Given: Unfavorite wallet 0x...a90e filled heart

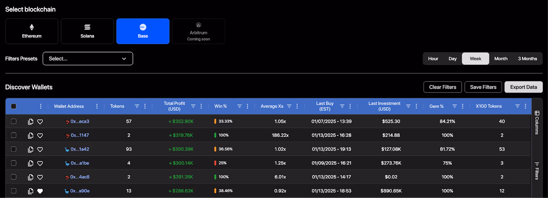Looking at the screenshot, I should 40,191.
